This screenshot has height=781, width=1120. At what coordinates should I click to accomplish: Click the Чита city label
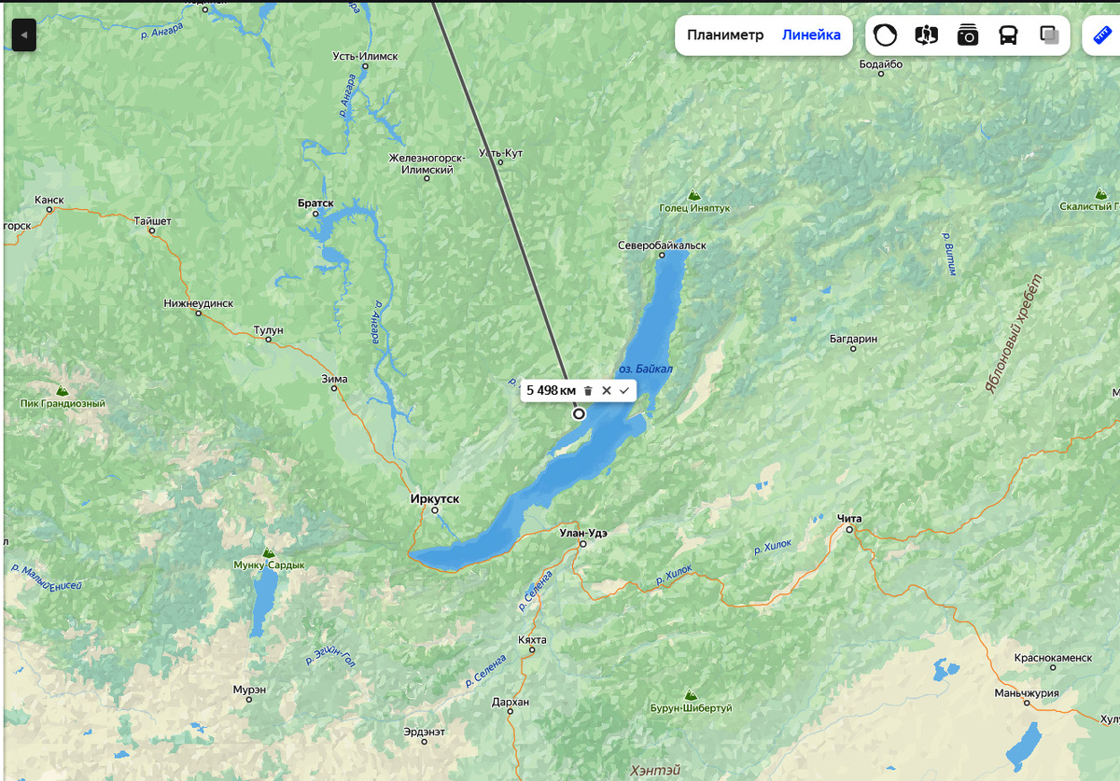[x=849, y=518]
